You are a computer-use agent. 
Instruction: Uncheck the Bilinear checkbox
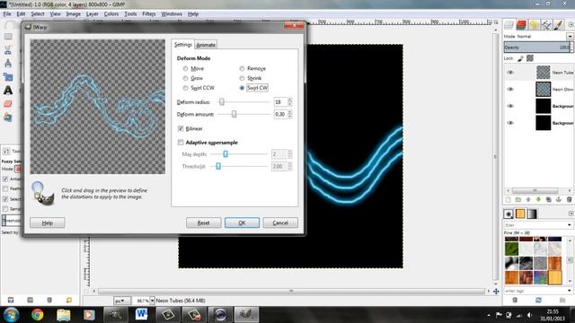click(x=181, y=128)
